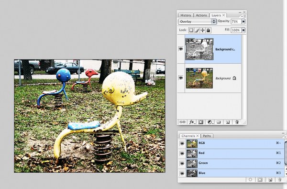Click the Channels panel trash icon

tap(279, 180)
